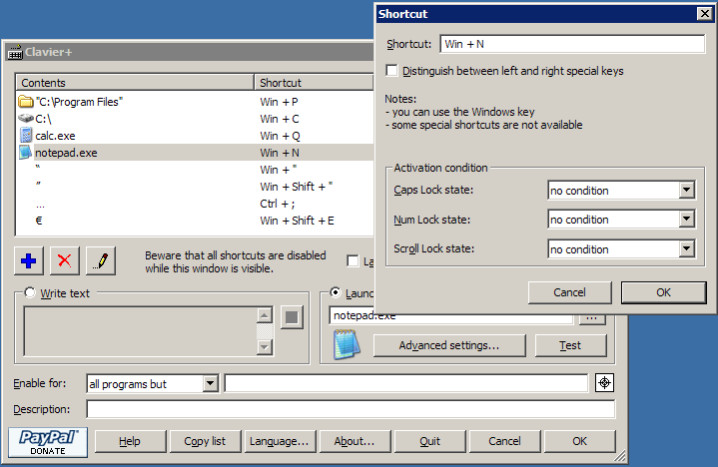Click the text area scroll up arrow
The height and width of the screenshot is (467, 718).
(x=265, y=315)
